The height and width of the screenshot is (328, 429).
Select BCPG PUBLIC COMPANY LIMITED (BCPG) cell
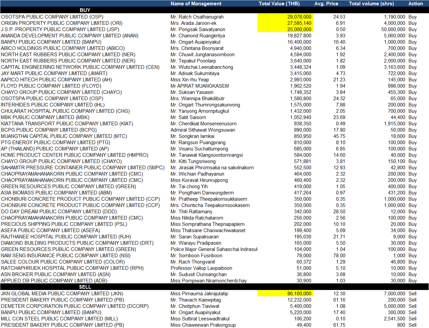pos(49,130)
